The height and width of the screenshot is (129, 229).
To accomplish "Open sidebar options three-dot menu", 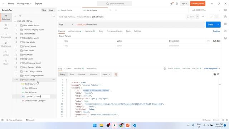I will (x=54, y=16).
